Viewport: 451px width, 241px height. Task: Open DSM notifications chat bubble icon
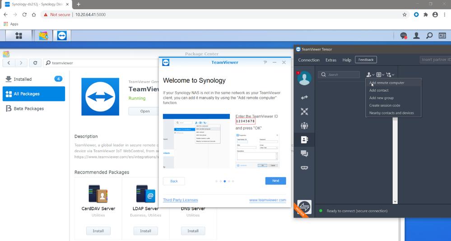click(404, 36)
